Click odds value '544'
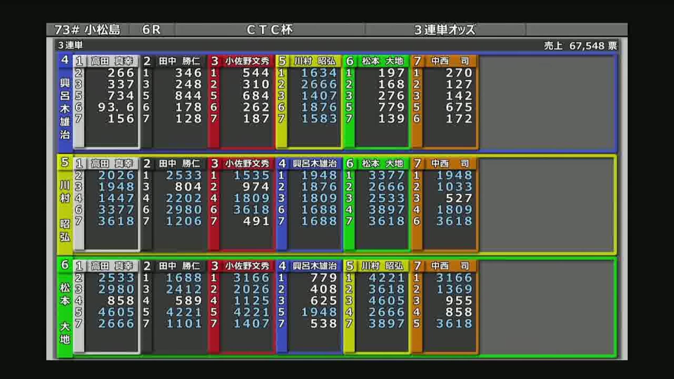 click(256, 73)
